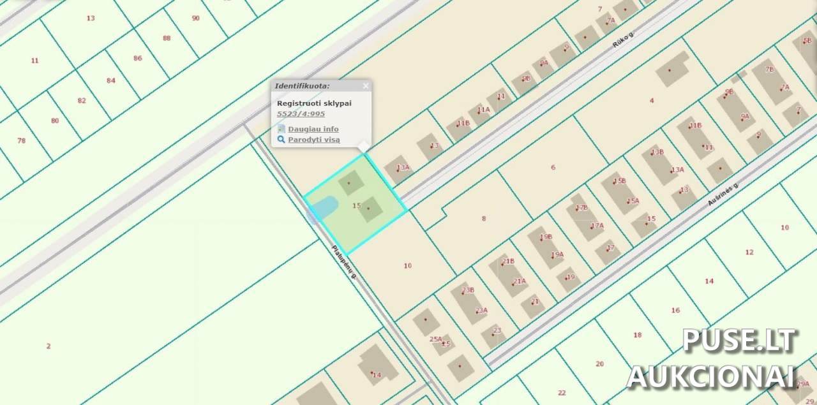Click building label 19A
817x405 pixels.
[x=557, y=254]
